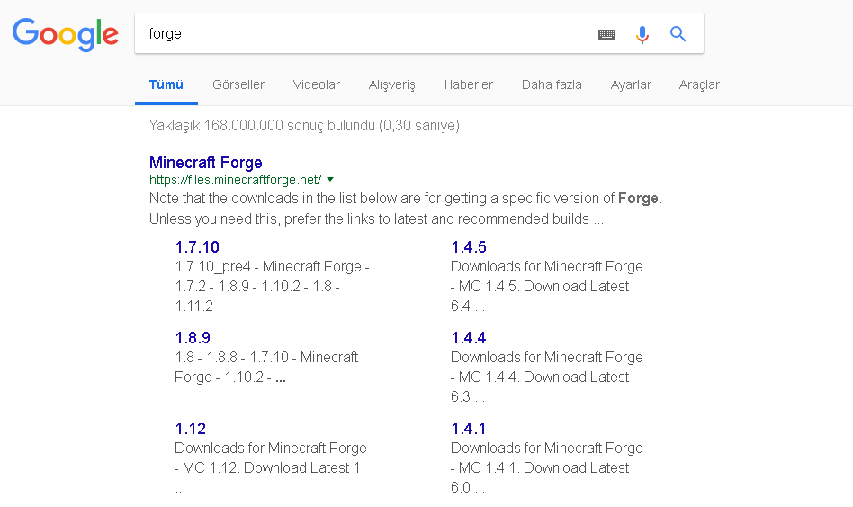The width and height of the screenshot is (853, 507).
Task: Go to the Alışveriş tab
Action: [x=391, y=85]
